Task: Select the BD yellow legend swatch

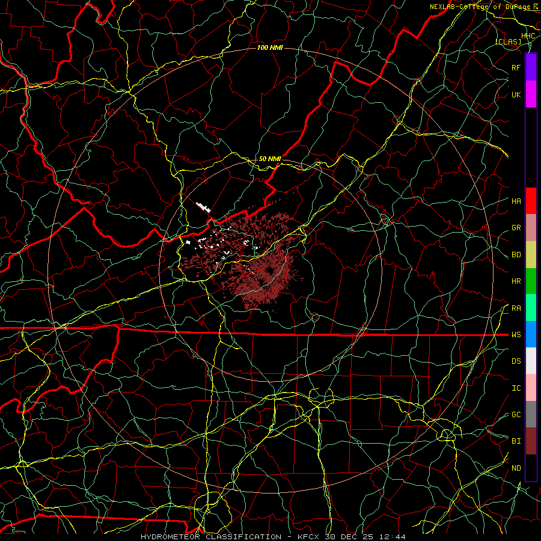Action: (531, 255)
